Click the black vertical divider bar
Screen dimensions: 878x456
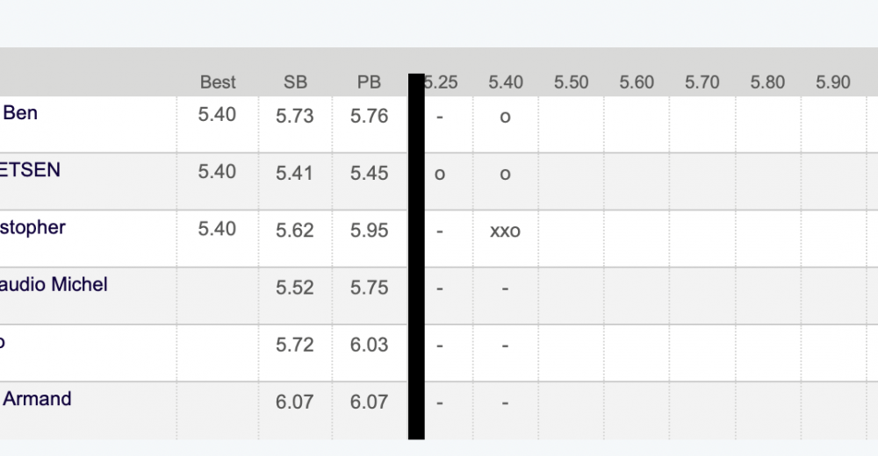click(416, 256)
